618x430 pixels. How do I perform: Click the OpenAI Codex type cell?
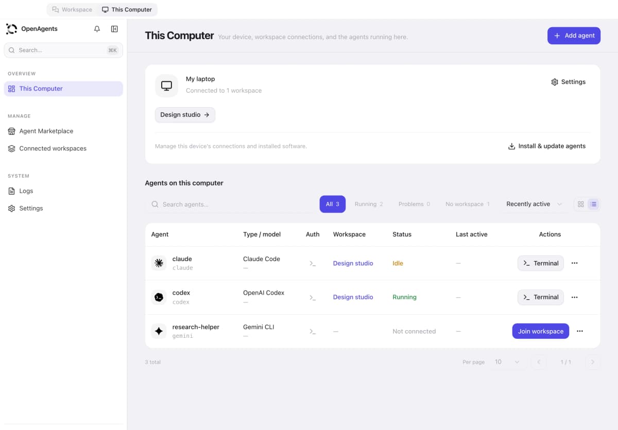264,293
